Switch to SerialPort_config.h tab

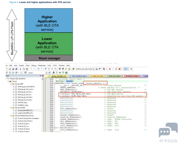(x=131, y=76)
